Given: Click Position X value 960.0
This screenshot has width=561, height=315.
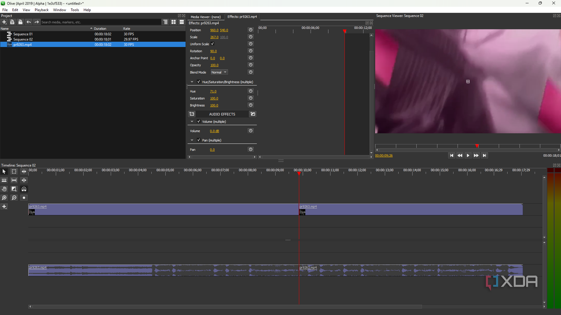Looking at the screenshot, I should (214, 30).
